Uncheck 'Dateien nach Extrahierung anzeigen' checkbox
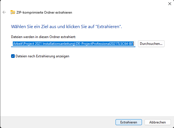174x128 pixels. coord(13,56)
